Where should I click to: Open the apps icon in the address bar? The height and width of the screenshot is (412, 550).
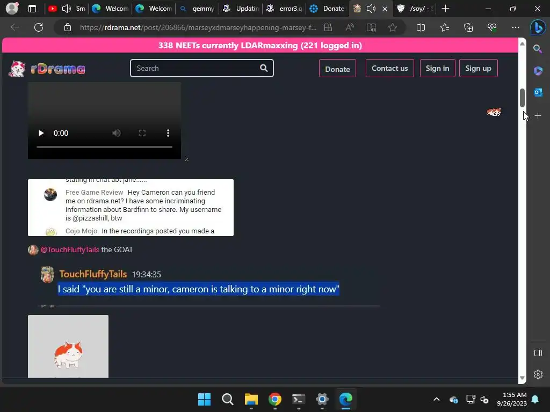click(x=328, y=27)
